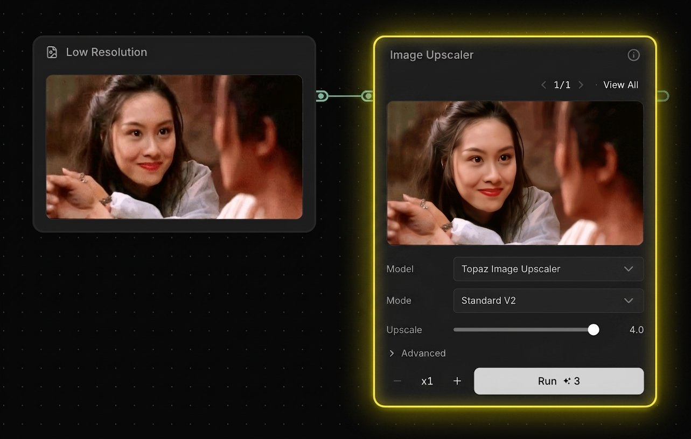Decrease run count with minus button
The width and height of the screenshot is (691, 439).
pyautogui.click(x=397, y=381)
